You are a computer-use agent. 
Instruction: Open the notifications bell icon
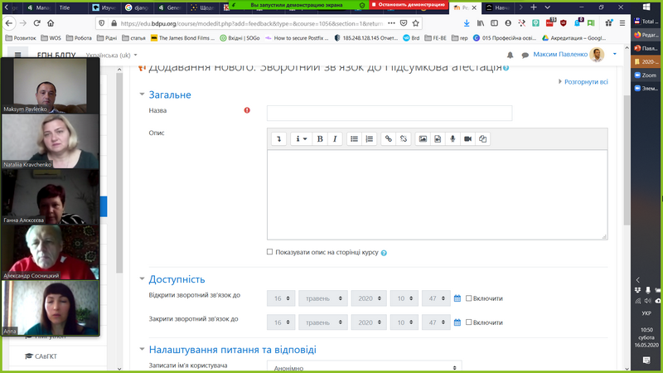click(x=510, y=55)
